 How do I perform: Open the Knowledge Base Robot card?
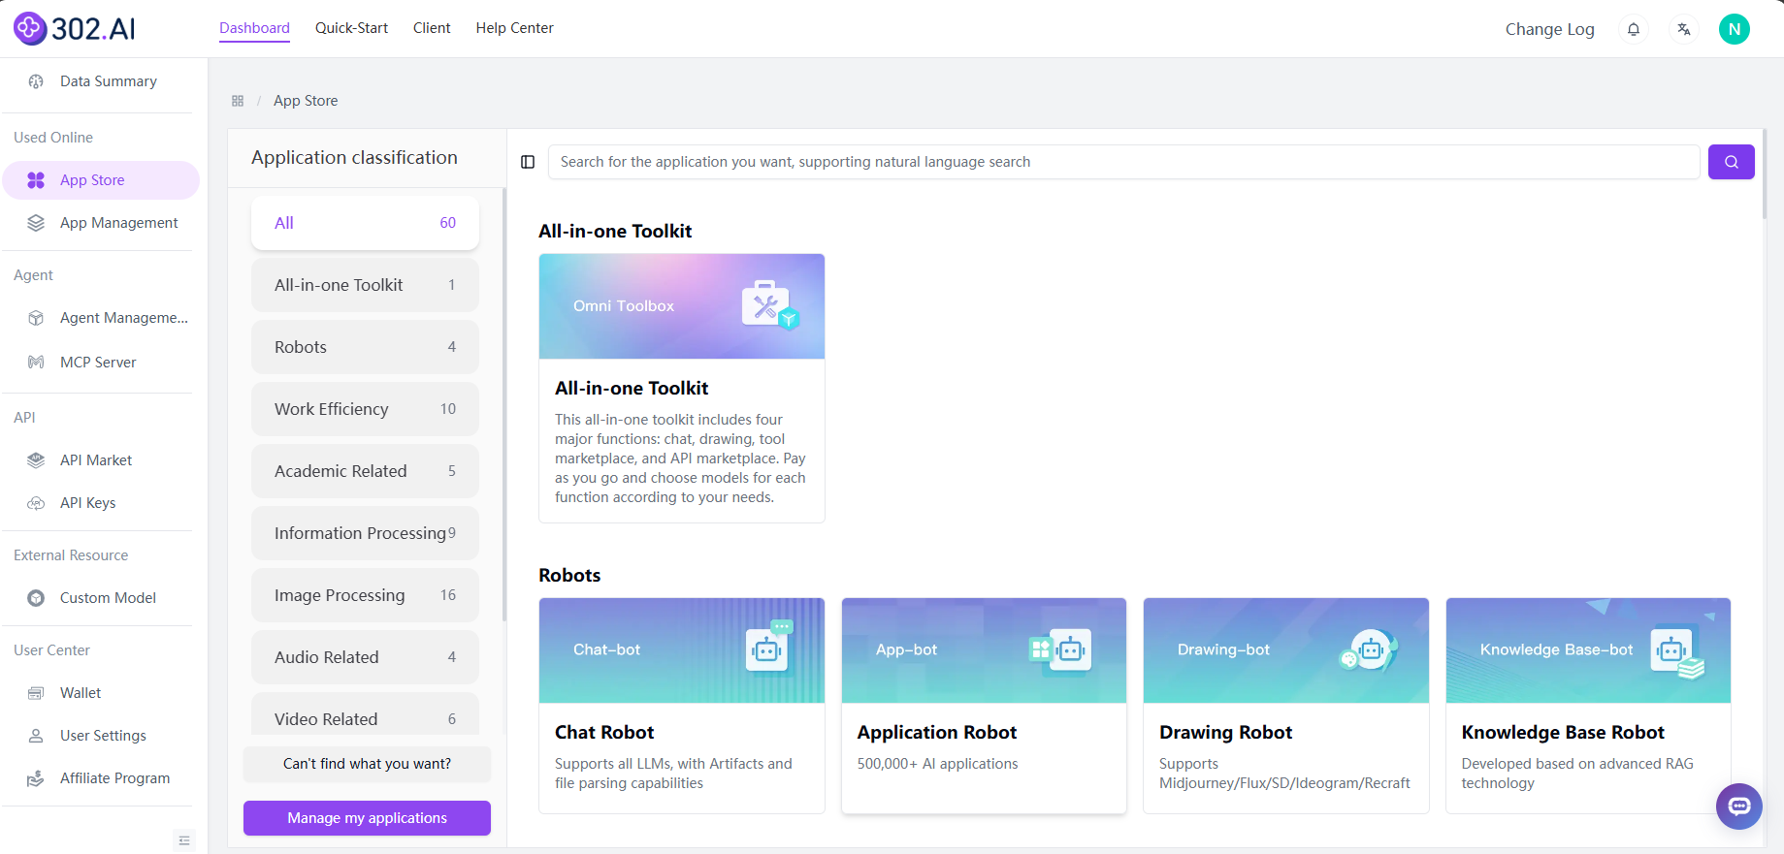tap(1588, 706)
